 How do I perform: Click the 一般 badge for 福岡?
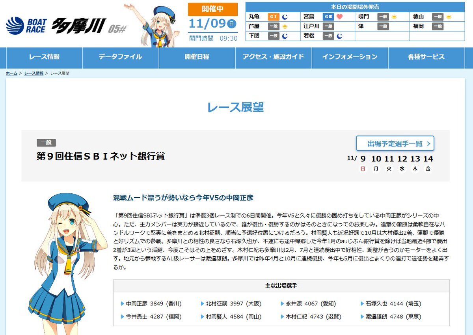(438, 26)
